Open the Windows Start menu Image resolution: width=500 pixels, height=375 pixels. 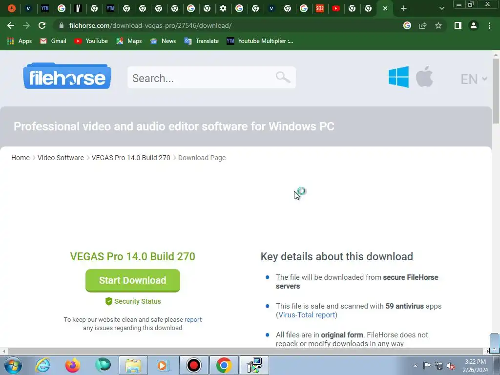[13, 365]
